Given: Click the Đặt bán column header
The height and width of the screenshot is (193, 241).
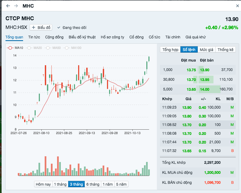Looking at the screenshot, I should tap(207, 60).
